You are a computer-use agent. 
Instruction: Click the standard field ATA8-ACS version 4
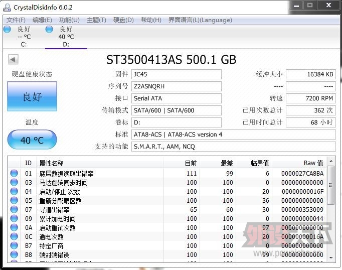233,134
